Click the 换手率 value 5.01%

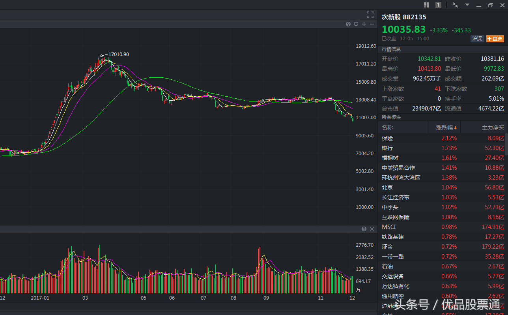(496, 99)
